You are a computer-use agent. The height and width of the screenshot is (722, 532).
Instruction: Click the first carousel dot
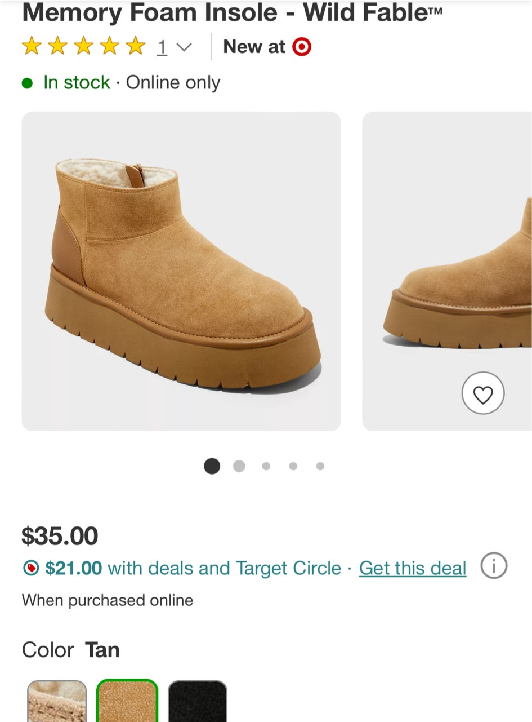click(212, 466)
